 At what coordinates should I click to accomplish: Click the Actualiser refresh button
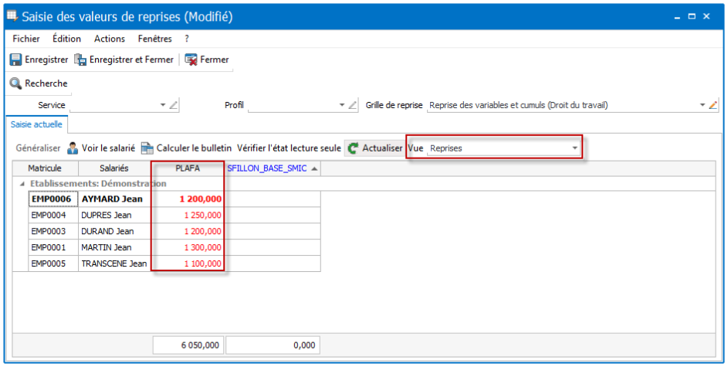coord(375,148)
